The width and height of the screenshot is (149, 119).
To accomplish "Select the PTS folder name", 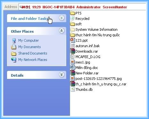I will [78, 13].
